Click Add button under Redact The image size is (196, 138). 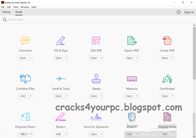coord(58,134)
